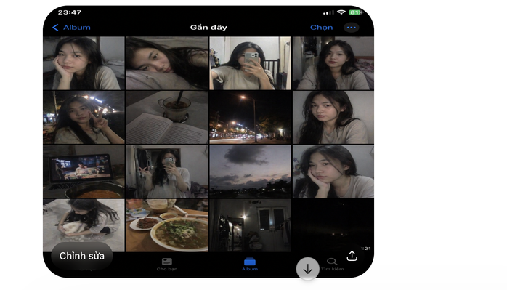Tap the battery indicator showing 81
The image size is (507, 290).
pyautogui.click(x=355, y=12)
